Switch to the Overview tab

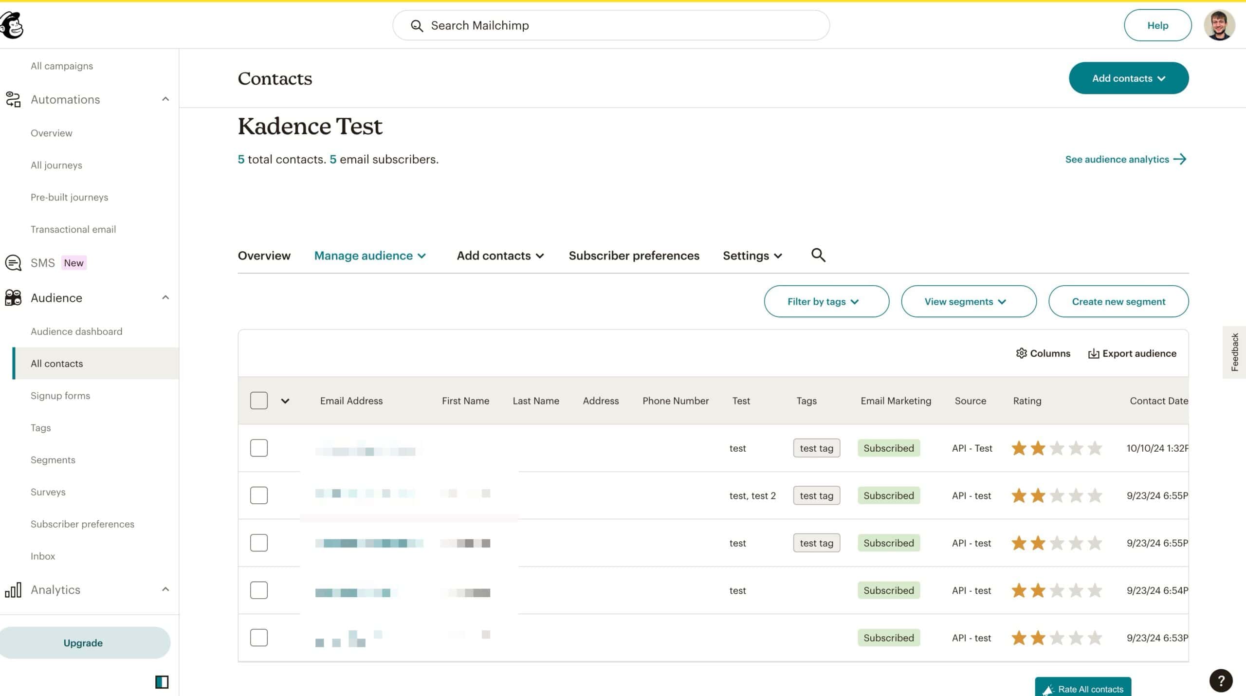coord(264,256)
